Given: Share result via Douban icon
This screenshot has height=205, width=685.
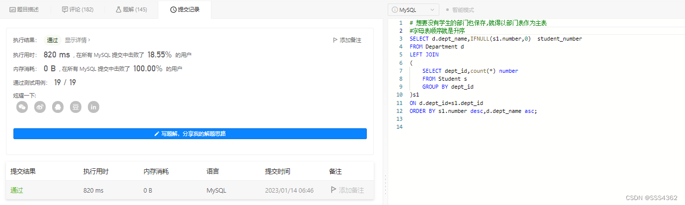Looking at the screenshot, I should pyautogui.click(x=75, y=106).
